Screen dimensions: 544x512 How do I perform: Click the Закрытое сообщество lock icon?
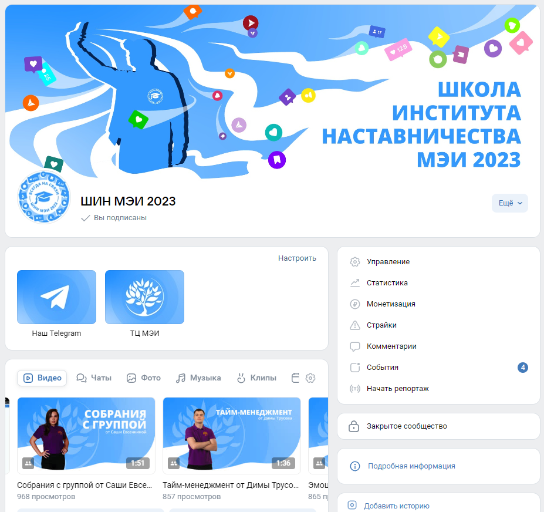(354, 426)
